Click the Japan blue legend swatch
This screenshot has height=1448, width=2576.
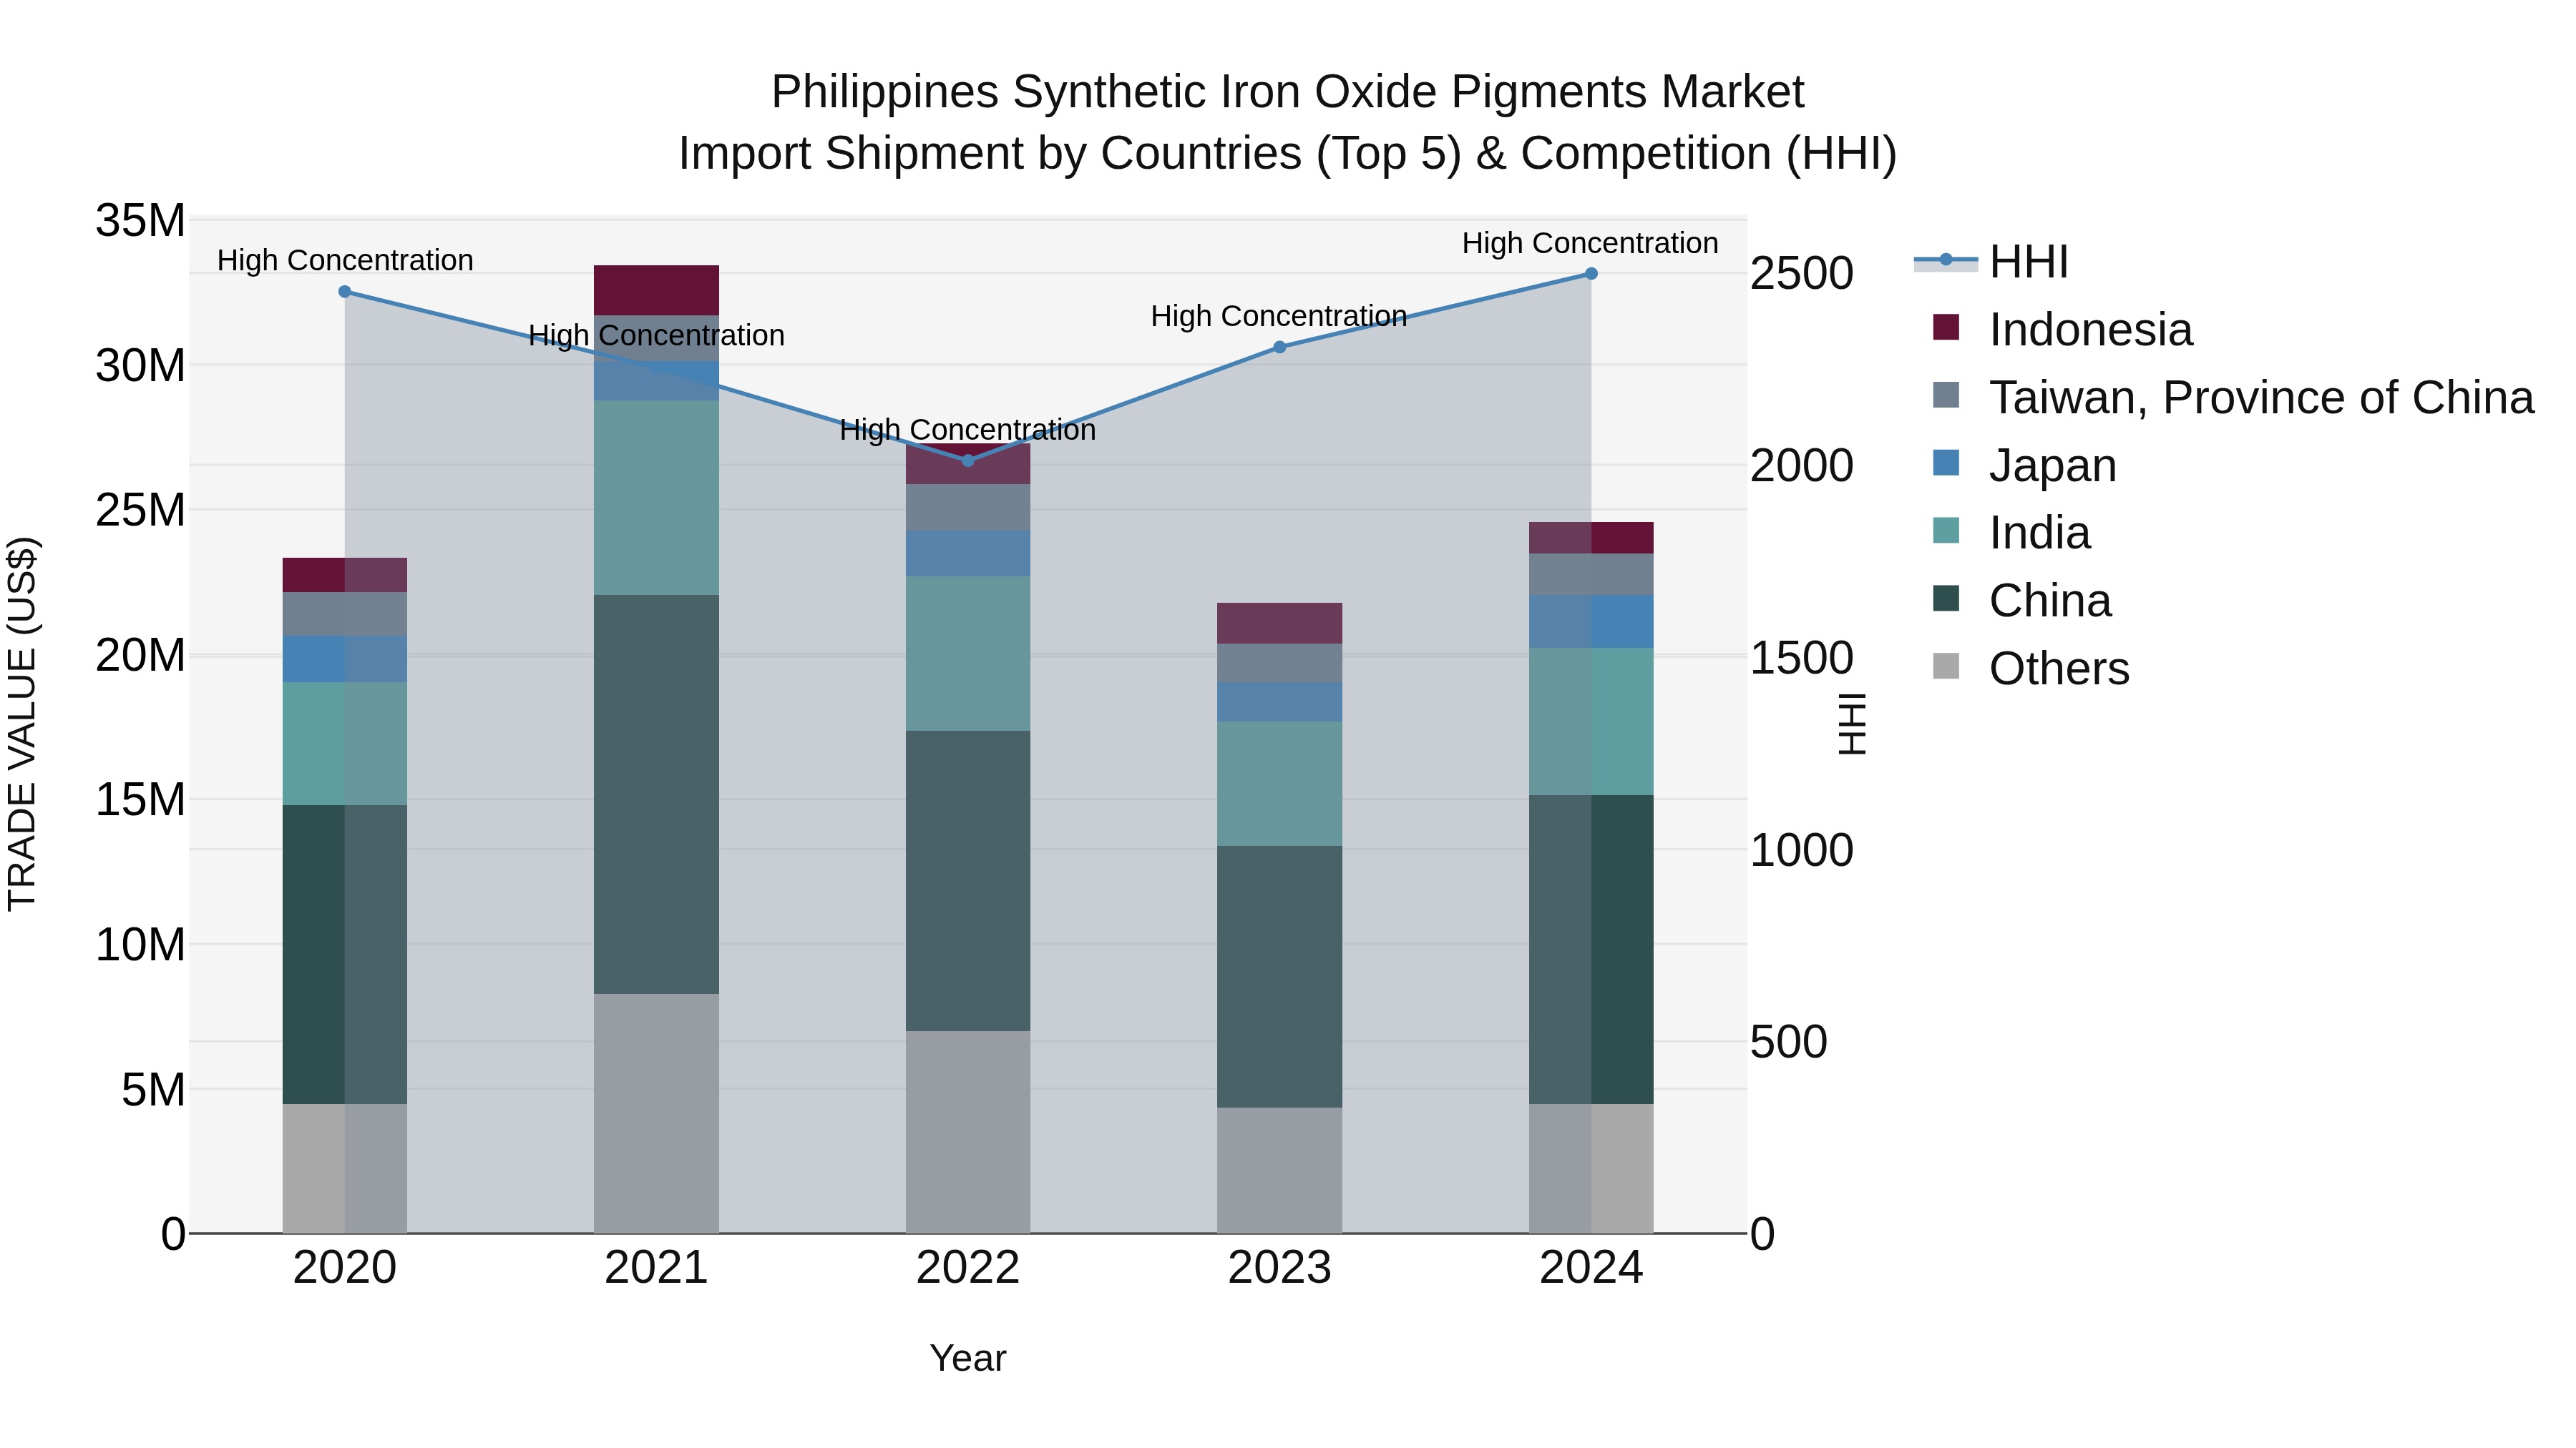pyautogui.click(x=1946, y=463)
